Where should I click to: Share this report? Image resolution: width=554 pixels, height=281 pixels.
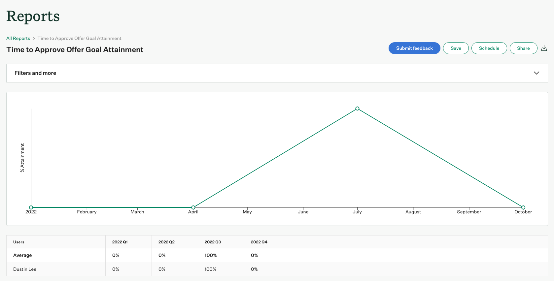click(523, 48)
